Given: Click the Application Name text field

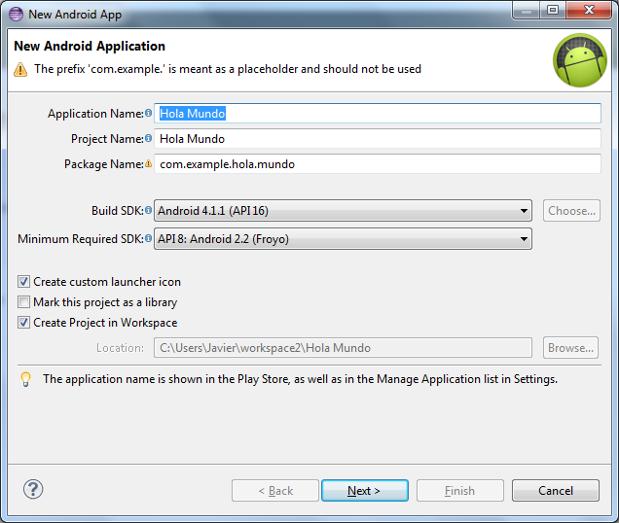Looking at the screenshot, I should point(378,114).
